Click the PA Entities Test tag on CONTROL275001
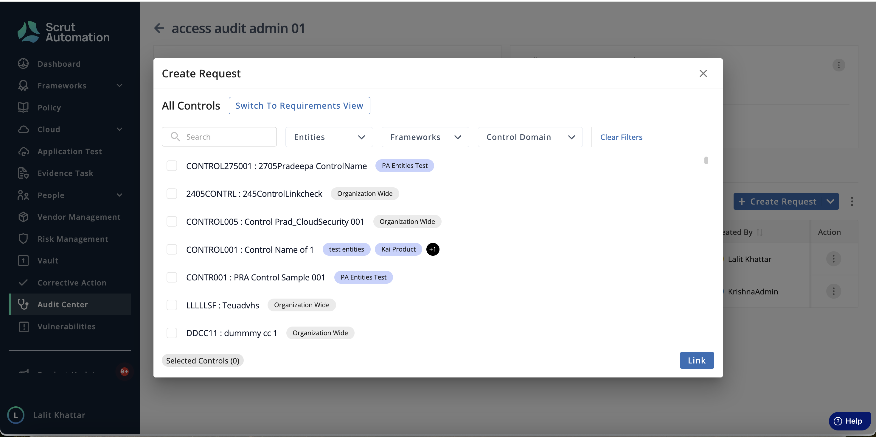 coord(404,166)
